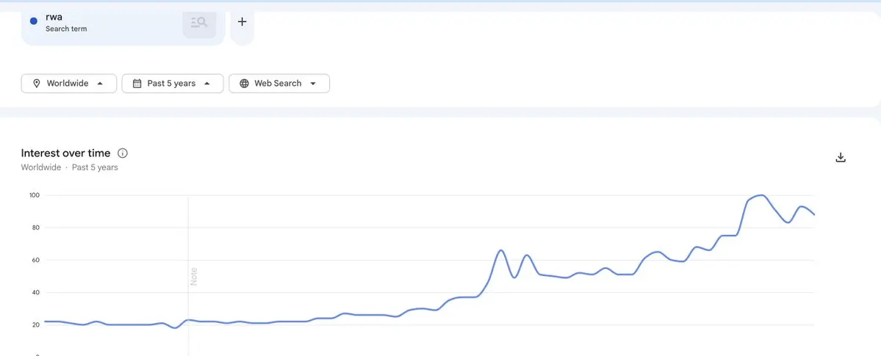881x356 pixels.
Task: Edit the rwa search term field
Action: pos(54,17)
